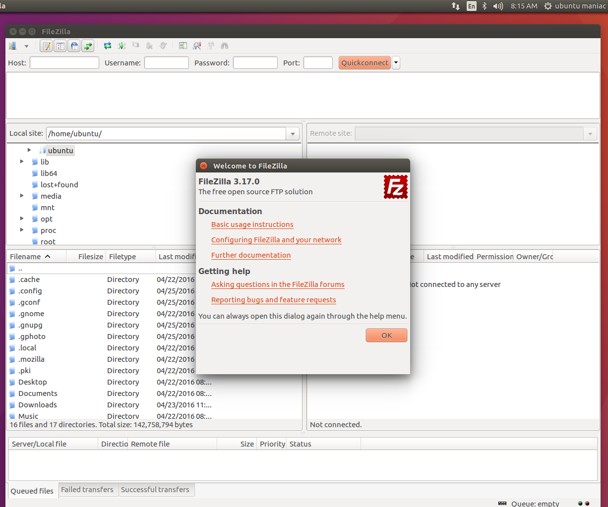Viewport: 608px width, 507px height.
Task: Click the Password input field
Action: pyautogui.click(x=255, y=63)
